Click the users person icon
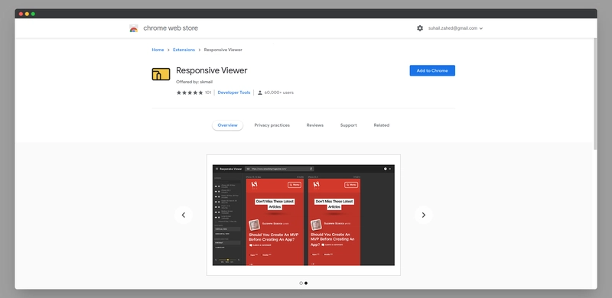Screen dimensions: 612x298 (x=260, y=92)
